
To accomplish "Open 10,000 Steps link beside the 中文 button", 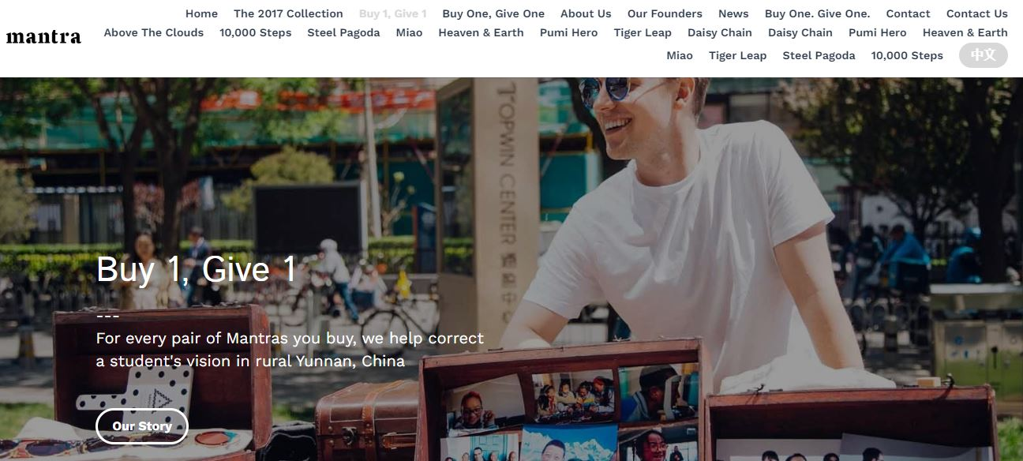I will point(907,55).
